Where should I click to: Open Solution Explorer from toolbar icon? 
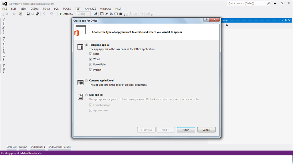pos(102,14)
